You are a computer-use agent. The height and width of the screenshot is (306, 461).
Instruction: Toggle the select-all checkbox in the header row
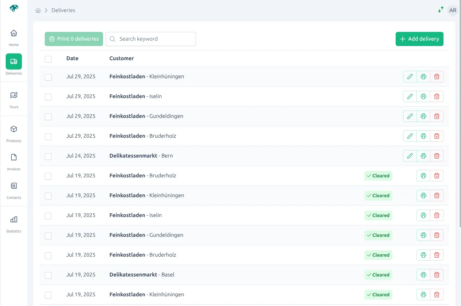[48, 59]
